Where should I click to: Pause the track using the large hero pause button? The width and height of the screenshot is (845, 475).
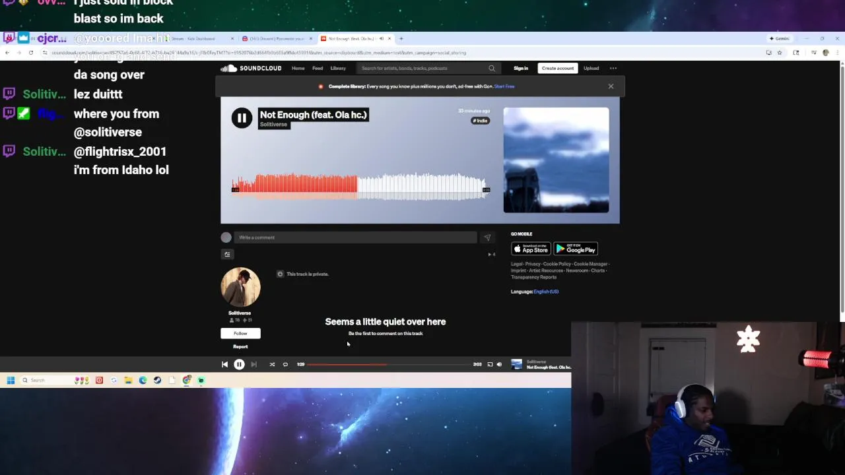242,118
